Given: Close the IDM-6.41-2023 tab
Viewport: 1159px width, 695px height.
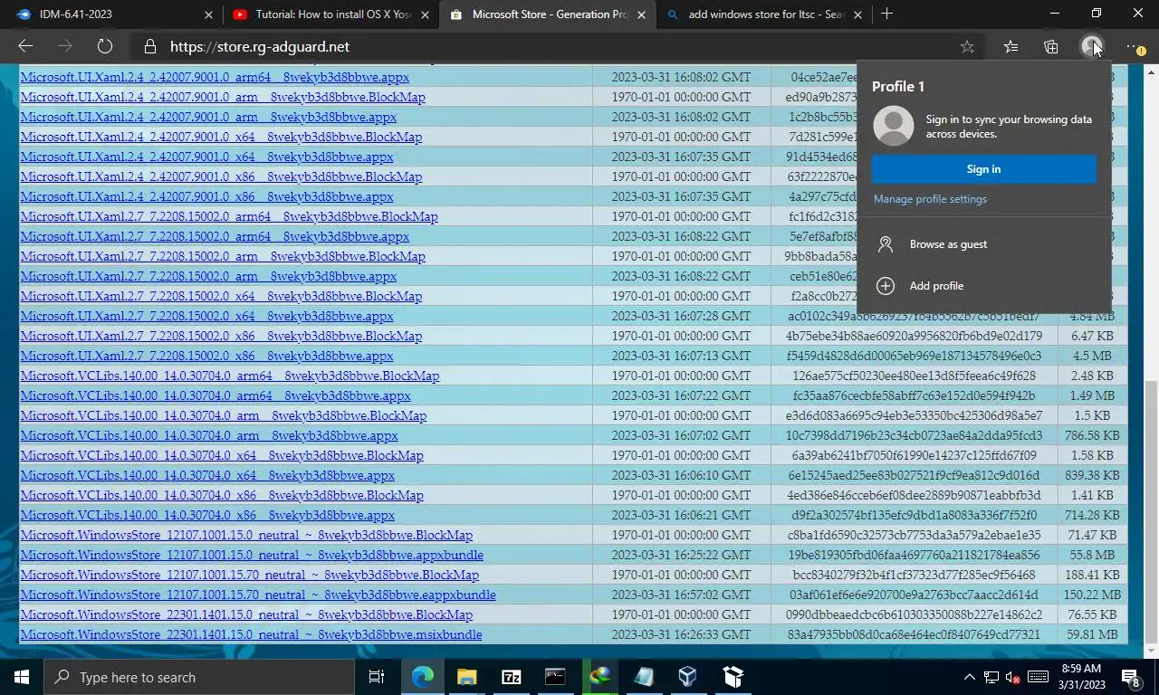Looking at the screenshot, I should click(x=208, y=14).
